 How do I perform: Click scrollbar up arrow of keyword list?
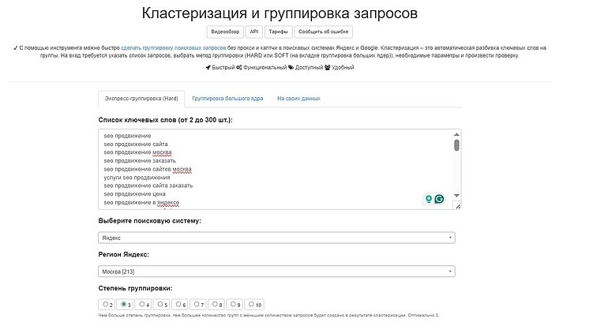click(x=456, y=135)
